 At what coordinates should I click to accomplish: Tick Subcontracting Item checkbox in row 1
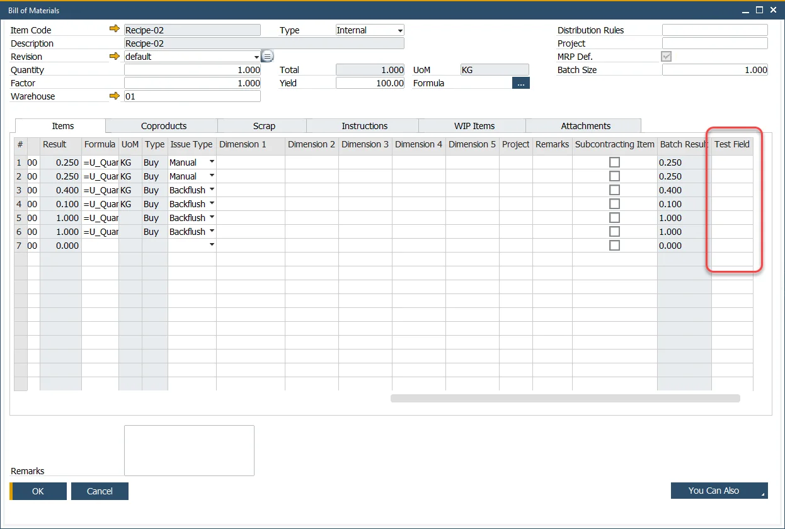[x=614, y=162]
